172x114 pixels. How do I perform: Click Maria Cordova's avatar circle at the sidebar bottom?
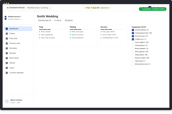click(7, 101)
